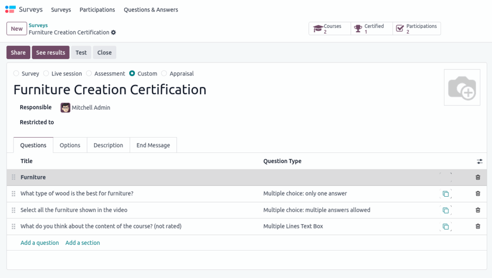This screenshot has width=492, height=278.
Task: Select the Custom radio option
Action: click(132, 74)
